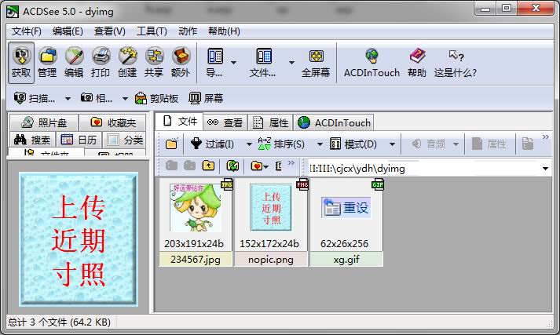
Task: Open the 创建 (Create) wand tool
Action: tap(127, 63)
